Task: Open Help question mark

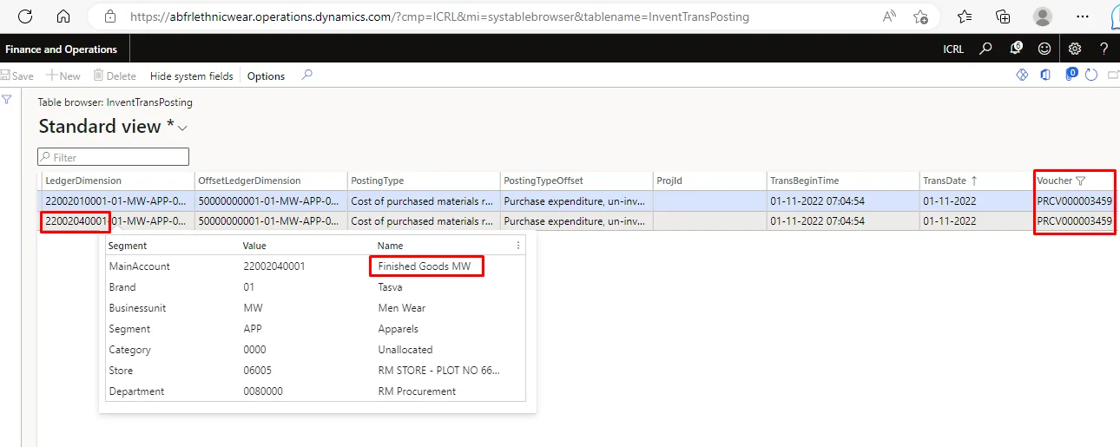Action: pos(1104,49)
